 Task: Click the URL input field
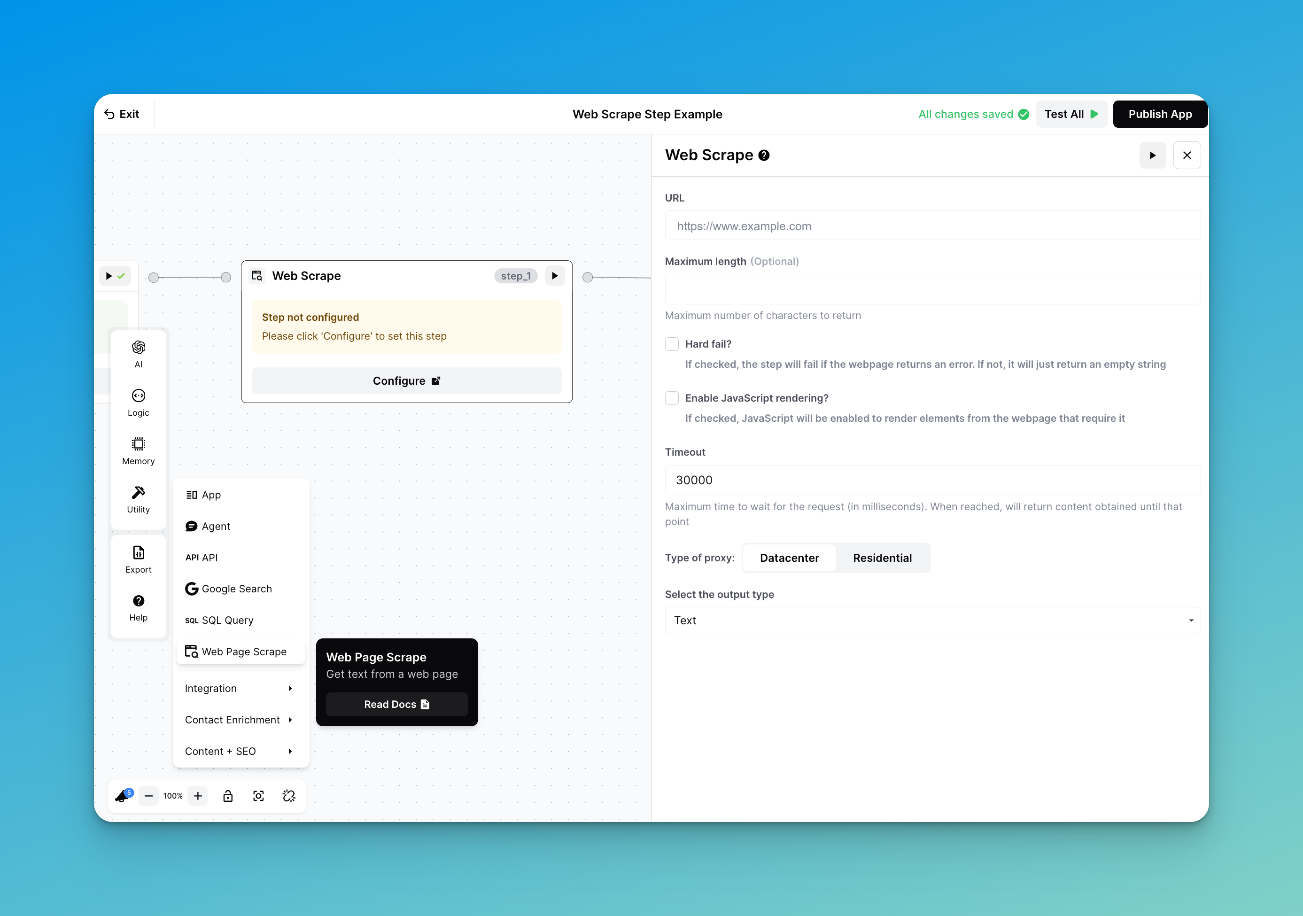click(932, 226)
